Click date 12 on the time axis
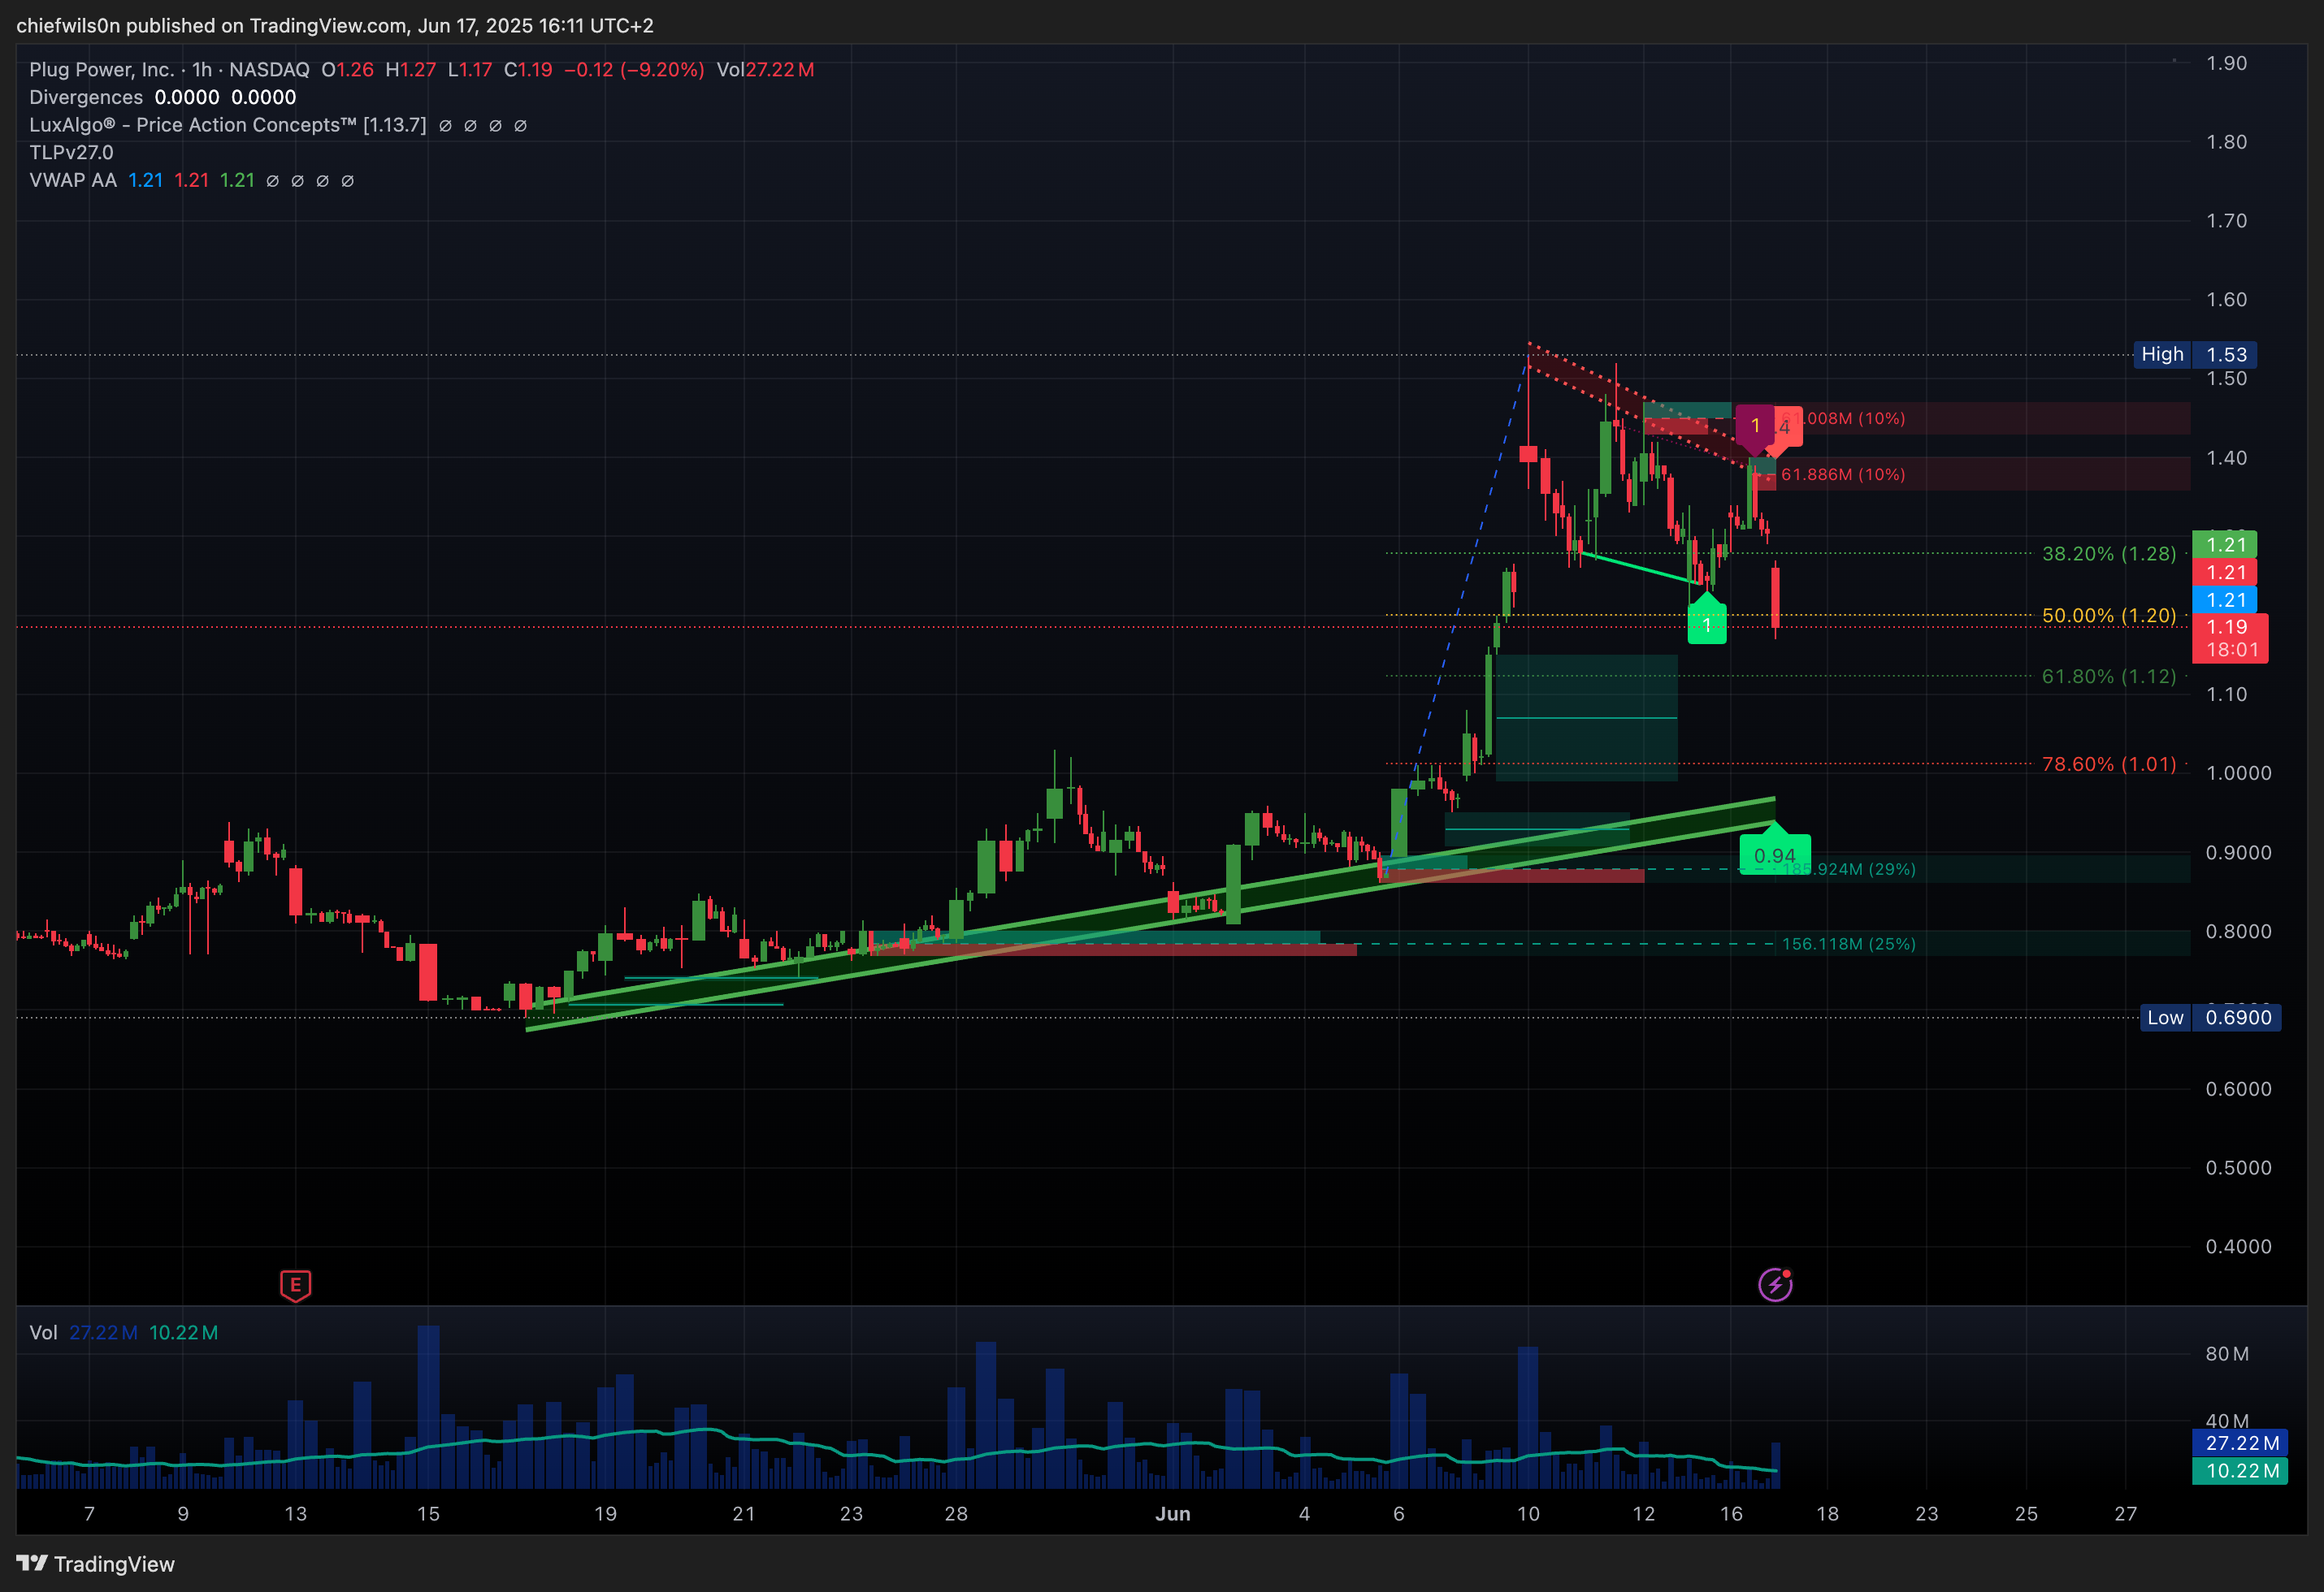The height and width of the screenshot is (1592, 2324). coord(1643,1514)
